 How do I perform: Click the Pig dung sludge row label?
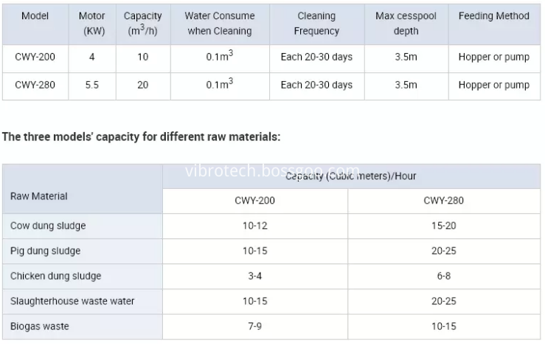pos(46,251)
